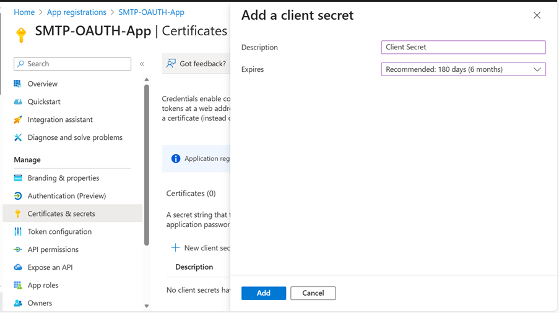
Task: Click the Cancel button
Action: (x=313, y=293)
